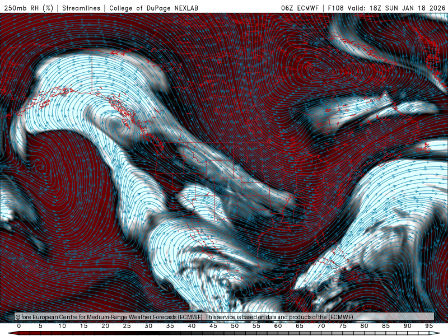Click the '90' label on the RH scale
This screenshot has height=336, width=448.
(x=407, y=326)
